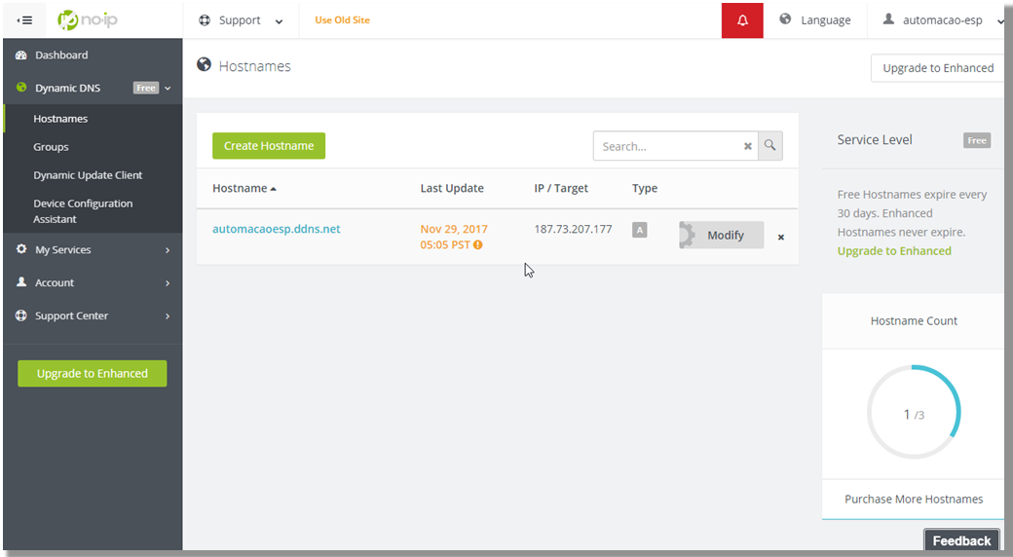Follow the green Upgrade to Enhanced link under Service Level
This screenshot has height=557, width=1013.
894,250
